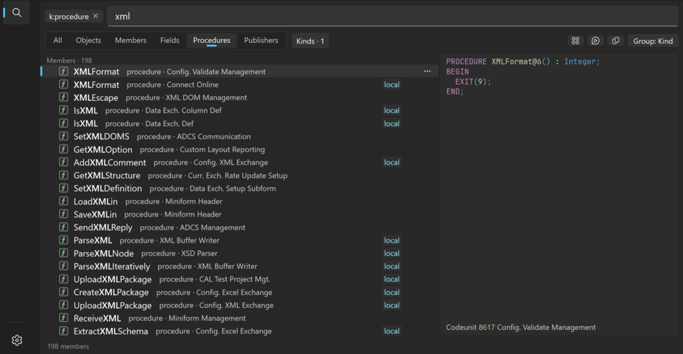Click procedure icon beside SetXMLDefinition

[64, 188]
